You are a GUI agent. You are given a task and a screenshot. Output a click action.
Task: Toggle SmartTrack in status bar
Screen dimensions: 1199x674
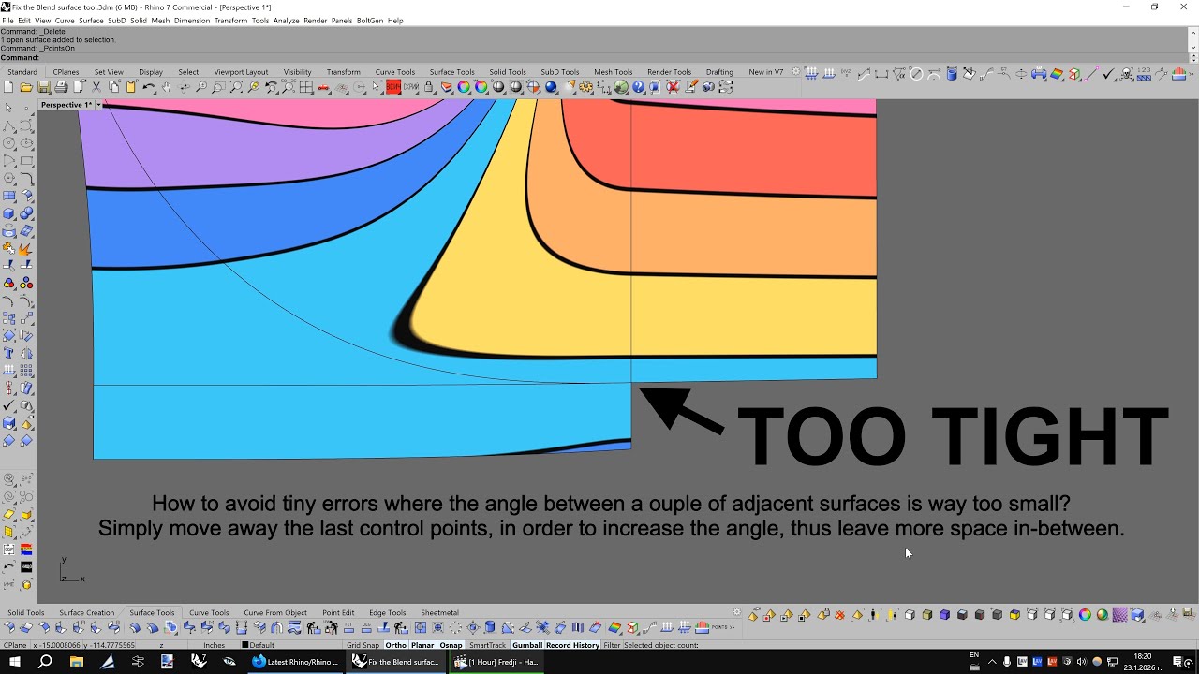coord(487,645)
